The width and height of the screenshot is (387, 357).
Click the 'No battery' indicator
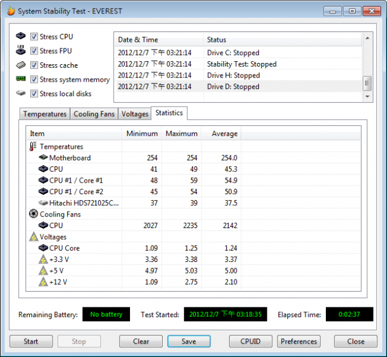click(x=106, y=314)
